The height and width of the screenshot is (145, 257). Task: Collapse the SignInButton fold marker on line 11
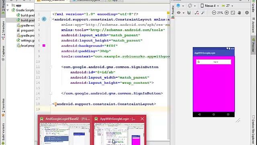pos(51,67)
